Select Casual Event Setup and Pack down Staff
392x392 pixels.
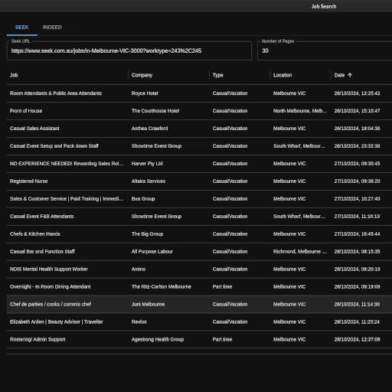54,146
